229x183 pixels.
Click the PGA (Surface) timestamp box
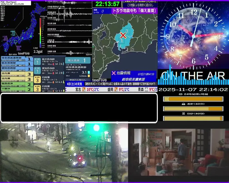[x=15, y=3]
